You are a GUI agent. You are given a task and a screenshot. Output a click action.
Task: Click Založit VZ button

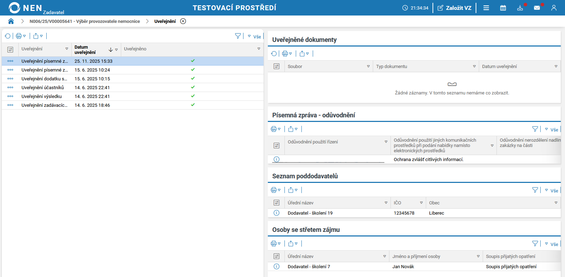point(454,8)
